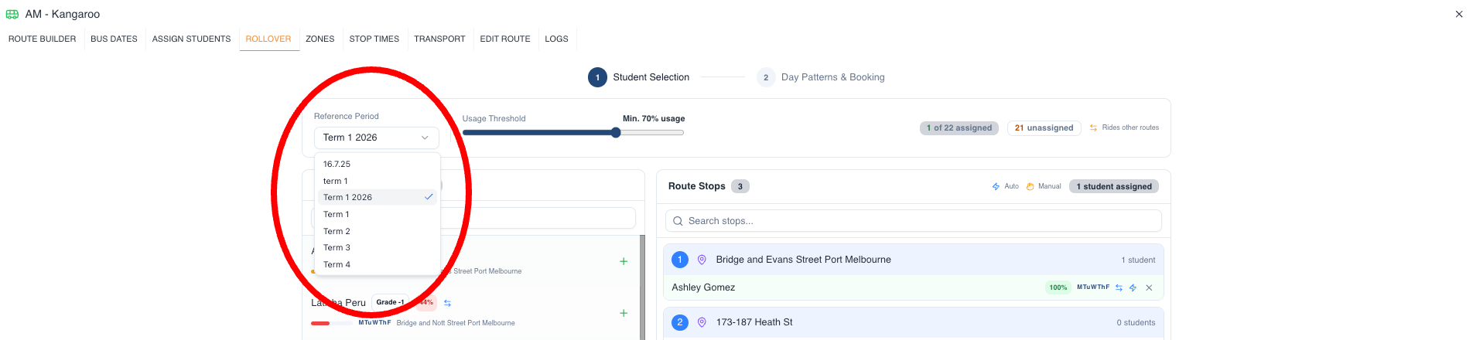1473x340 pixels.
Task: Select 173-187 Heath St stop
Action: tap(914, 322)
